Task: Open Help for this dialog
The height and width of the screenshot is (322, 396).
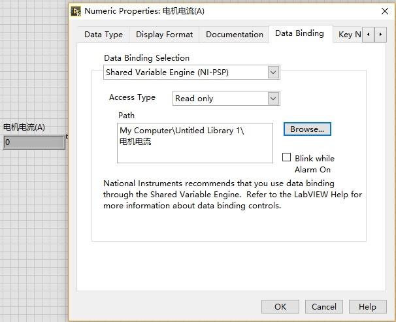Action: 367,306
